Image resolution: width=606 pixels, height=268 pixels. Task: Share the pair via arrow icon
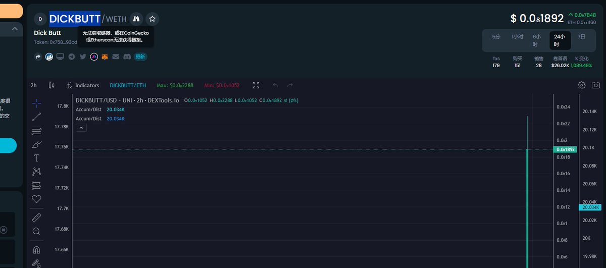click(x=38, y=57)
